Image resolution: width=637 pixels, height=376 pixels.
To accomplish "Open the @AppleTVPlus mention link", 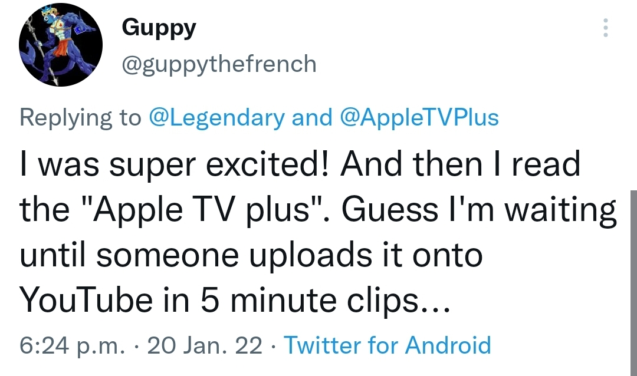I will point(419,117).
